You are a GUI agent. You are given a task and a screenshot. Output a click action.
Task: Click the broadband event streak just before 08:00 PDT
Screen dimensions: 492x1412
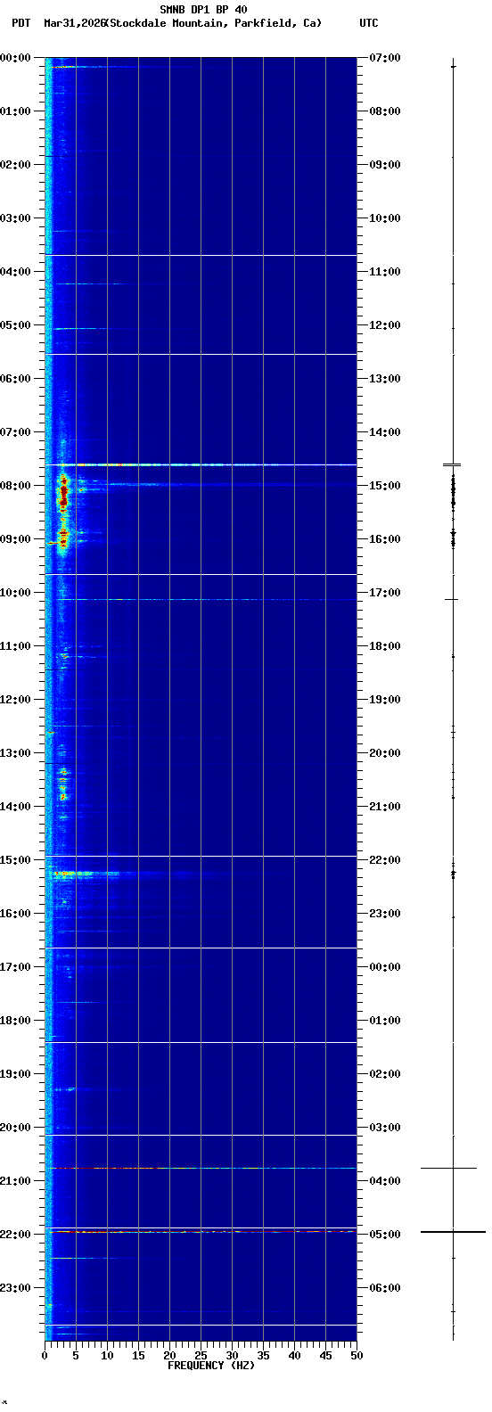[201, 464]
